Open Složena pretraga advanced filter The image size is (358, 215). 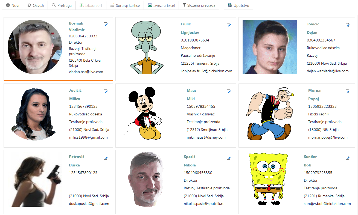click(199, 5)
